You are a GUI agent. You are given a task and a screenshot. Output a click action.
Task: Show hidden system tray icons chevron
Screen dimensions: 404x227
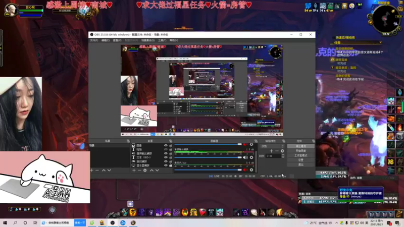coord(336,223)
